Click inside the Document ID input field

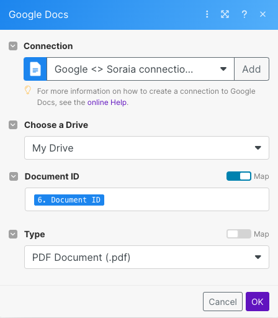point(147,199)
